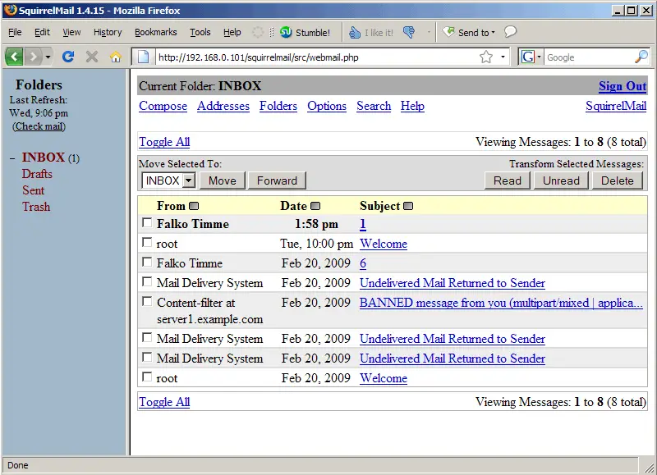
Task: Open the back/forward history dropdown arrow
Action: click(48, 57)
